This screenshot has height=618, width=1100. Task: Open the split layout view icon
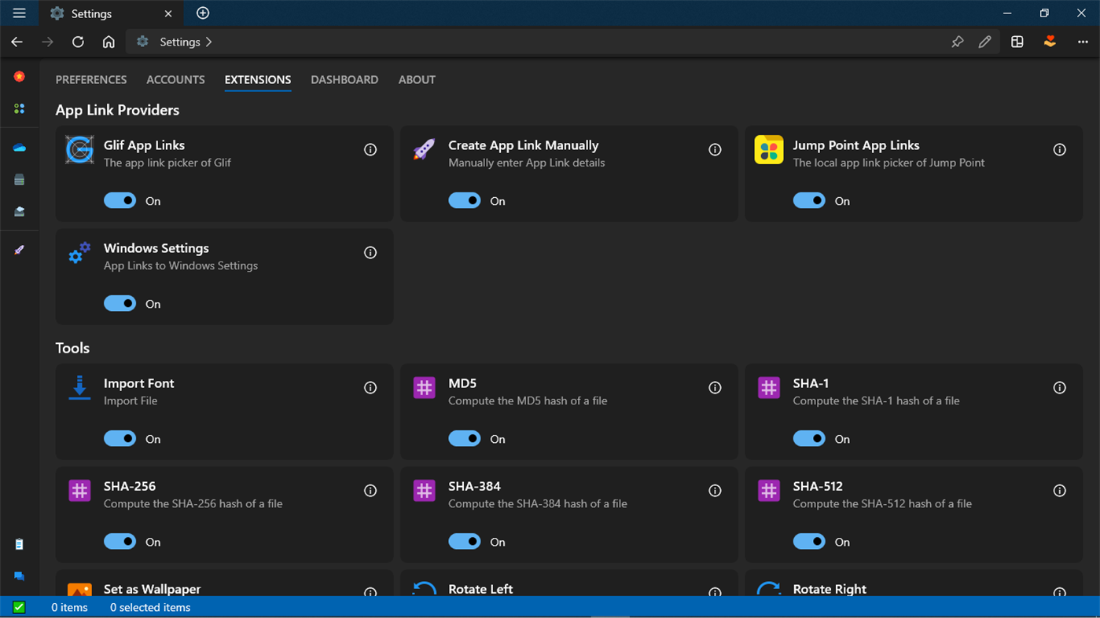pyautogui.click(x=1017, y=42)
